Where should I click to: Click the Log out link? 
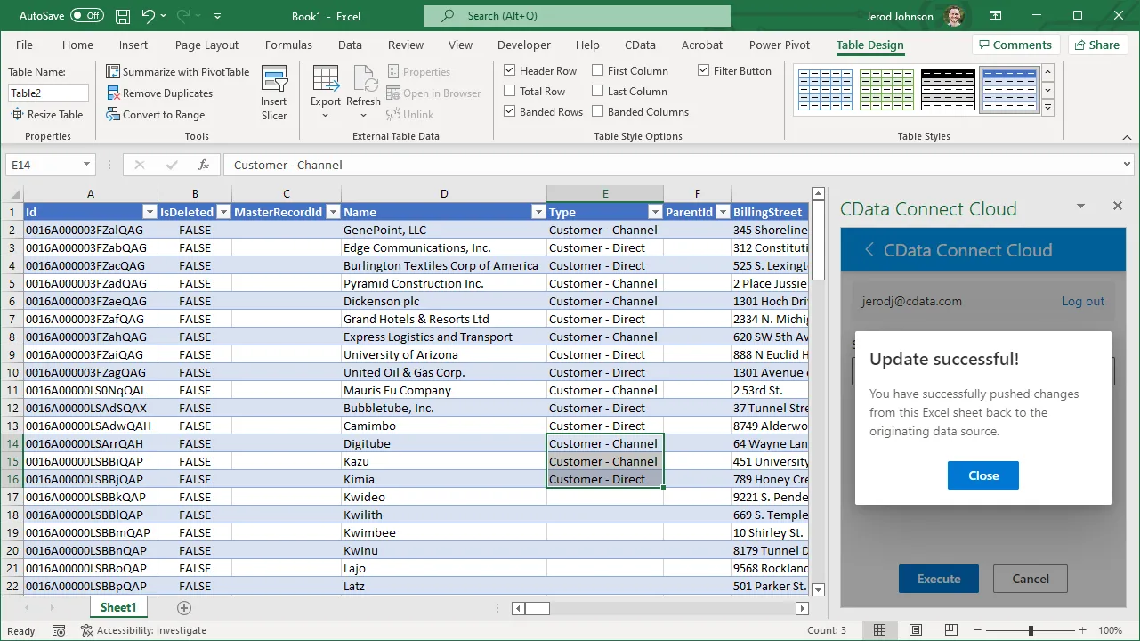(x=1083, y=301)
